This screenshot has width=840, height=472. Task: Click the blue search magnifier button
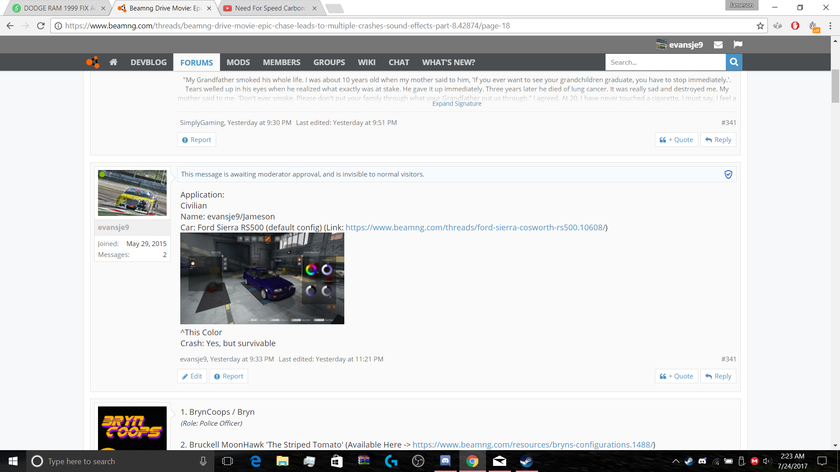pyautogui.click(x=734, y=62)
